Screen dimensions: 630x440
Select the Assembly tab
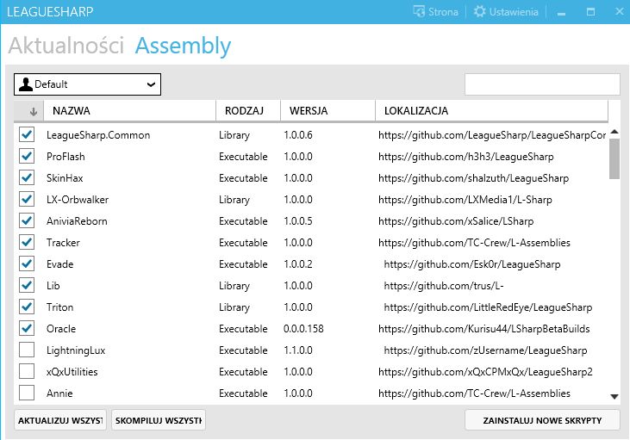click(x=184, y=46)
